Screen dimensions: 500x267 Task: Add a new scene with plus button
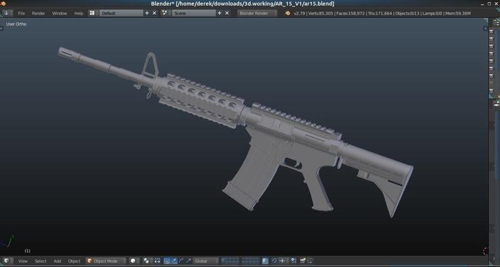(x=219, y=13)
